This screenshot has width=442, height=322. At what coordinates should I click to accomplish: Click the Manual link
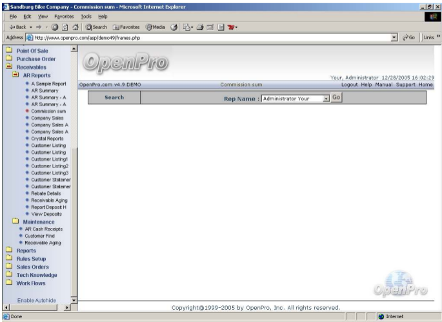(x=384, y=84)
